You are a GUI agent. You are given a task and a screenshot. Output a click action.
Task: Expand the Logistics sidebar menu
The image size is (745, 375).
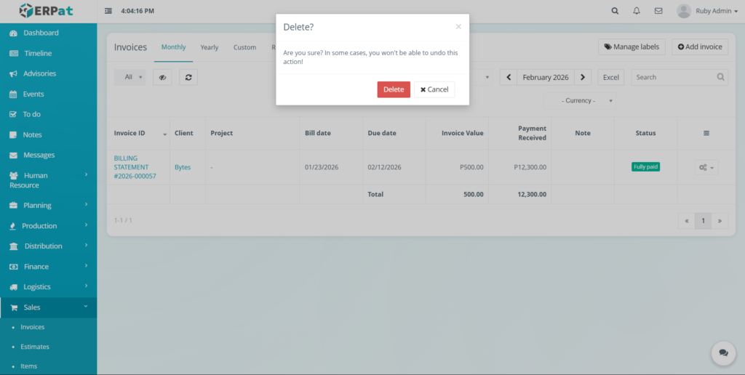(x=49, y=287)
